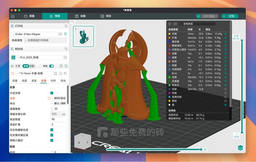Click the layers stack icon bottom right
Image resolution: width=256 pixels, height=162 pixels.
(240, 148)
